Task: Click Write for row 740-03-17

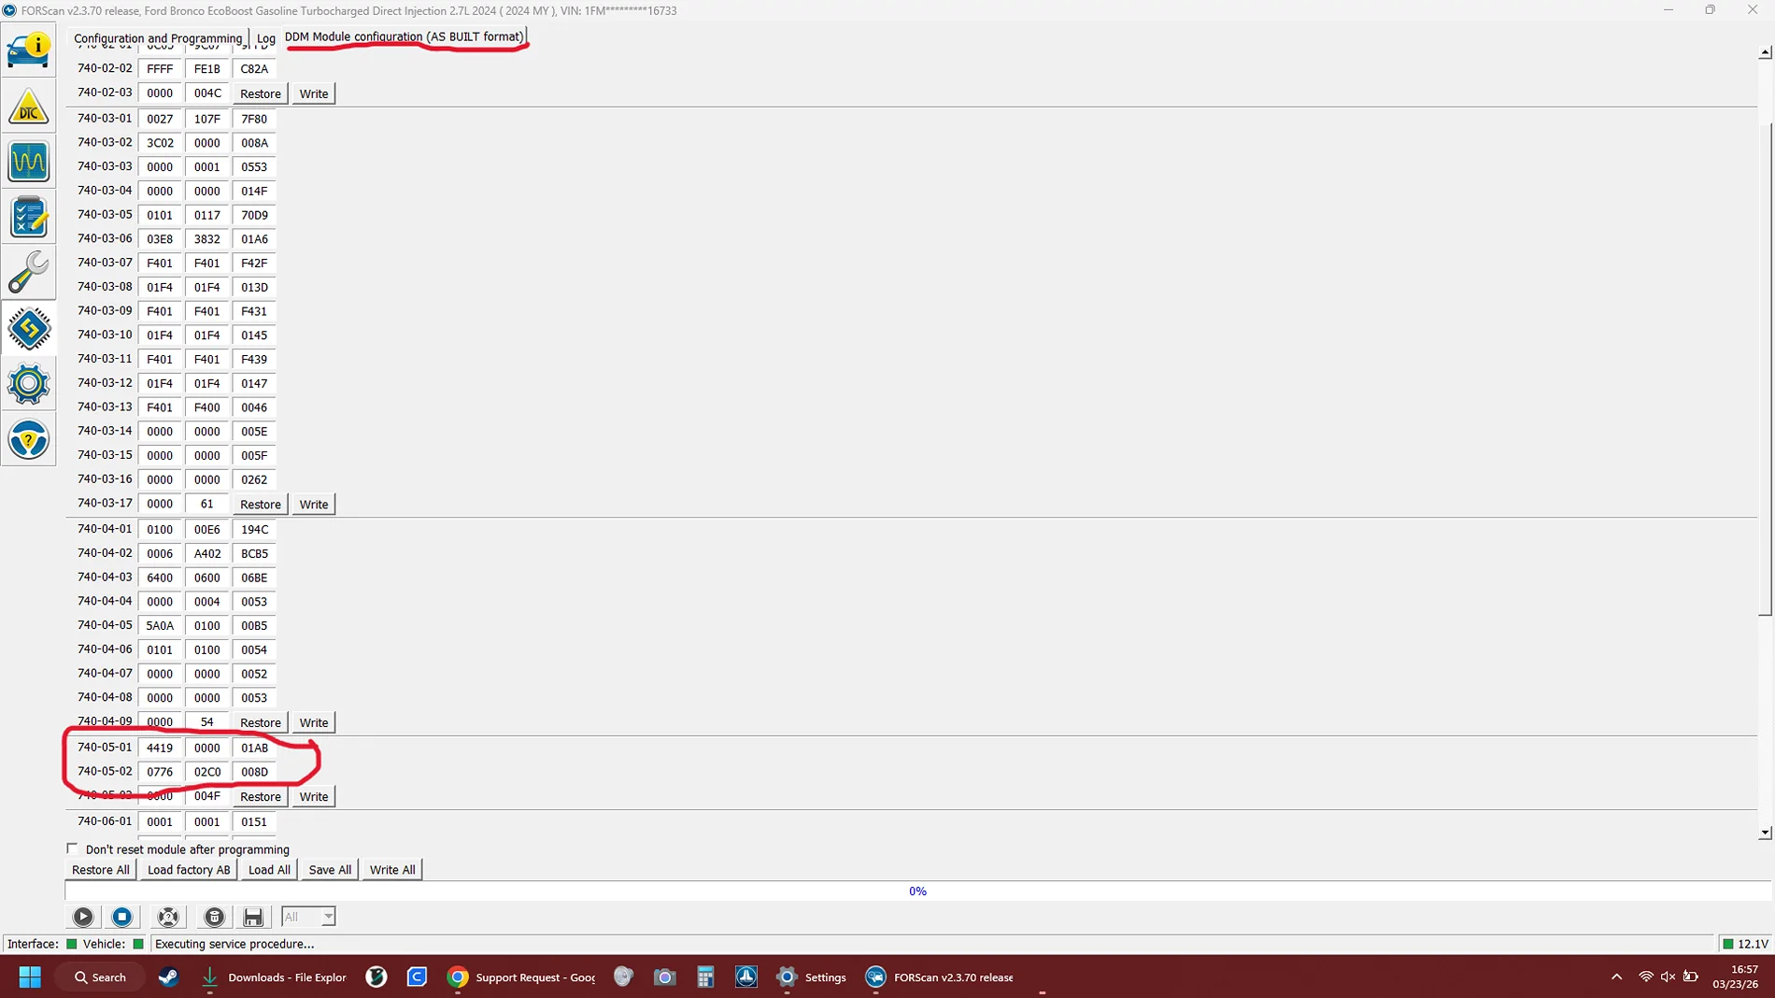Action: point(314,505)
